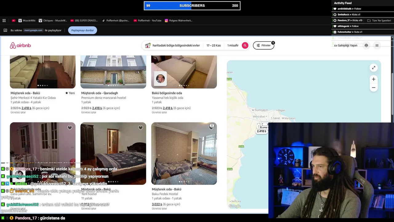The width and height of the screenshot is (394, 222).
Task: Click the Müşterek oda - Qaradagh title
Action: tap(99, 93)
